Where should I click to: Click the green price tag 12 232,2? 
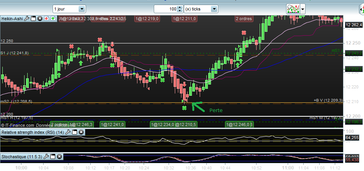click(x=353, y=69)
